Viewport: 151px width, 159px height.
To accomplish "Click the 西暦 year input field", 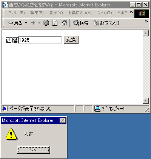I will tap(40, 40).
